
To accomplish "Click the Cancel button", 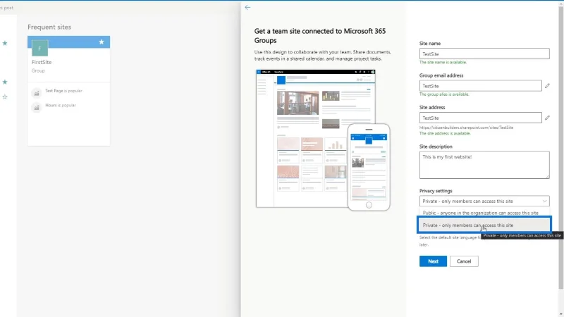I will pyautogui.click(x=464, y=261).
